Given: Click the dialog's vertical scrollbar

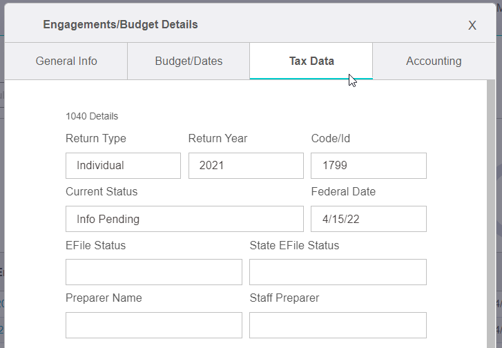Looking at the screenshot, I should [x=491, y=214].
